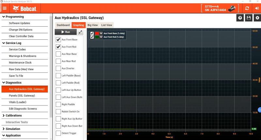This screenshot has height=140, width=261.
Task: Switch to the Dashboard tab
Action: pos(63,25)
